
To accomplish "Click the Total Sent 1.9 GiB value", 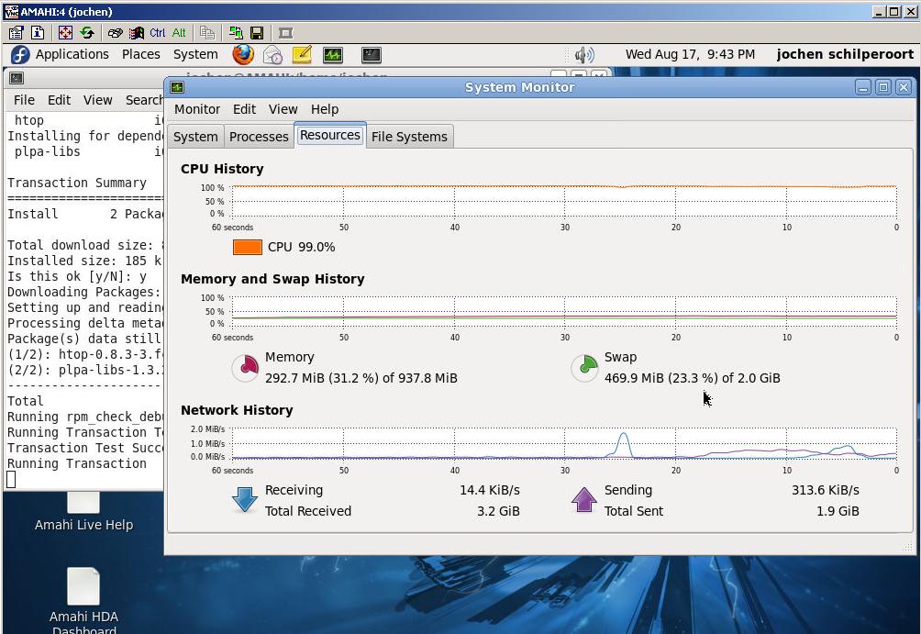I will [838, 511].
